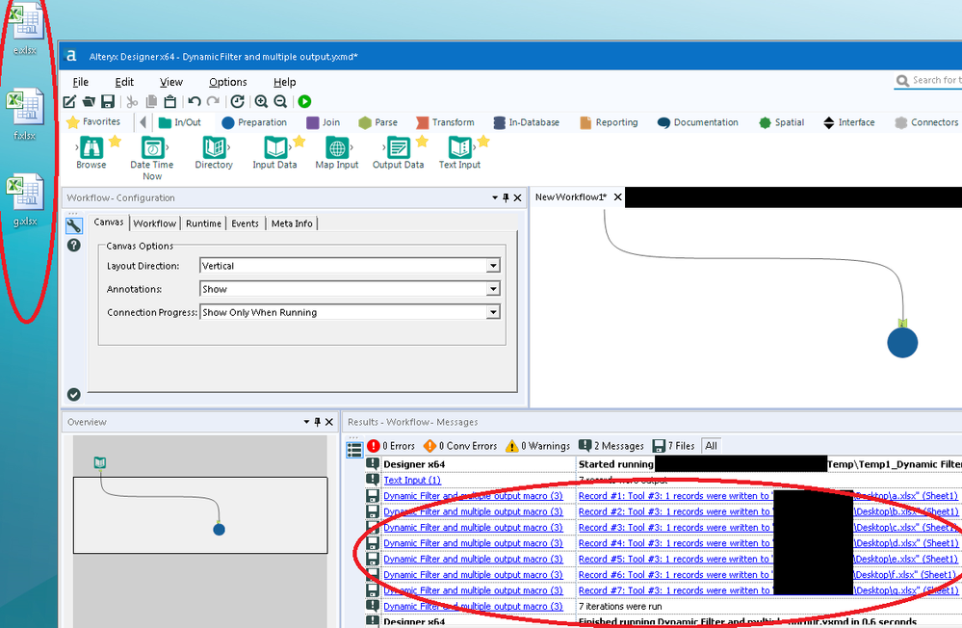Image resolution: width=962 pixels, height=628 pixels.
Task: Click the Paste clipboard icon
Action: coord(170,102)
